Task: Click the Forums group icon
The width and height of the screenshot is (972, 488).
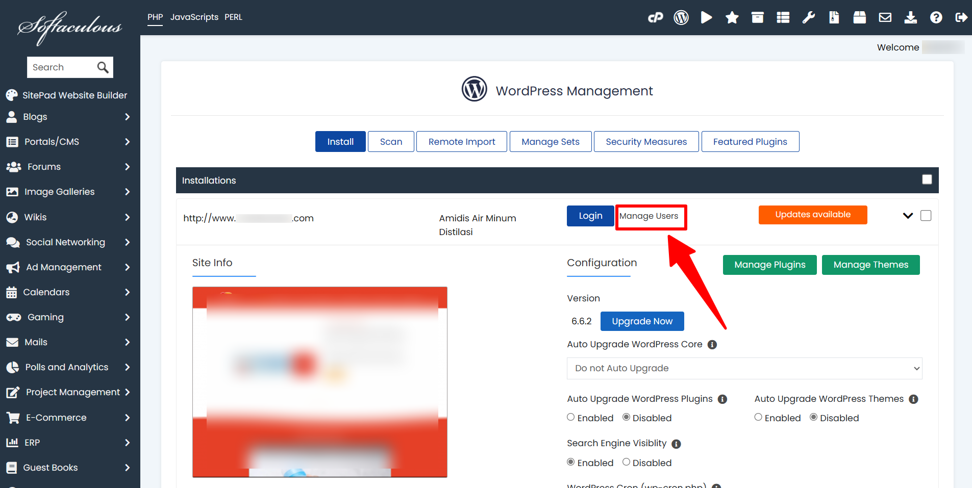Action: point(13,167)
